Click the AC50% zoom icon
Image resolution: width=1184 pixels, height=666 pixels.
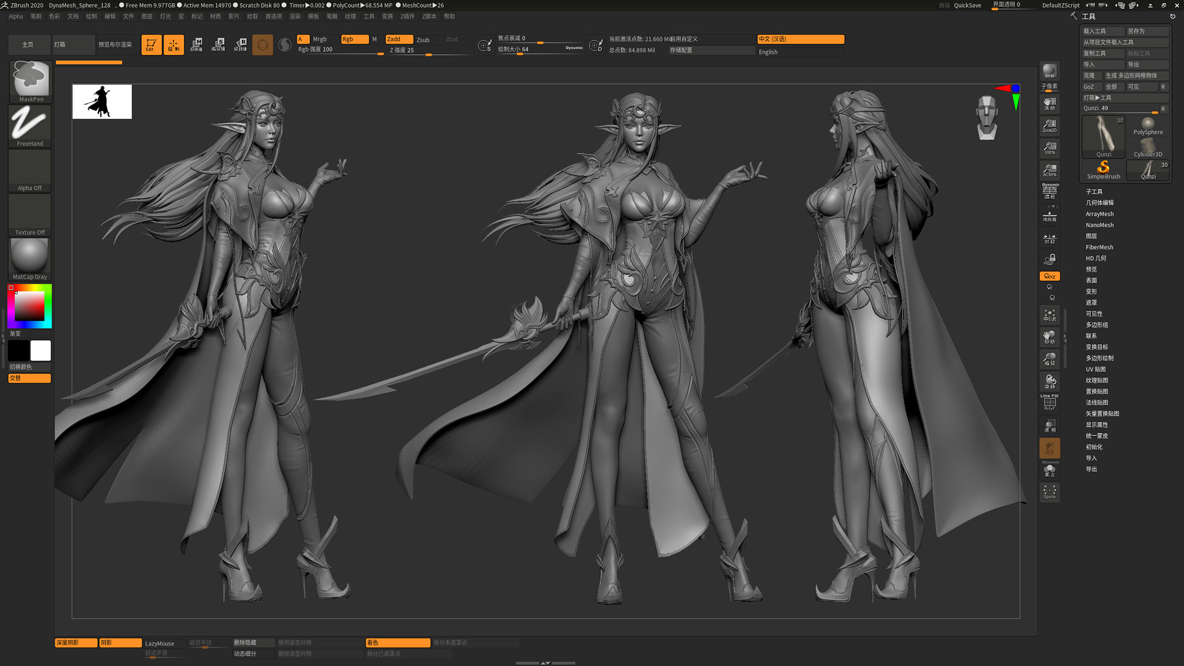pos(1049,170)
